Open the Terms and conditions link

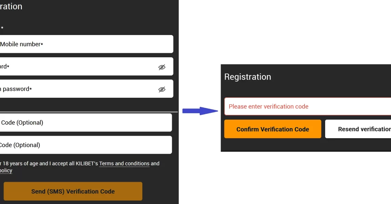tap(124, 164)
